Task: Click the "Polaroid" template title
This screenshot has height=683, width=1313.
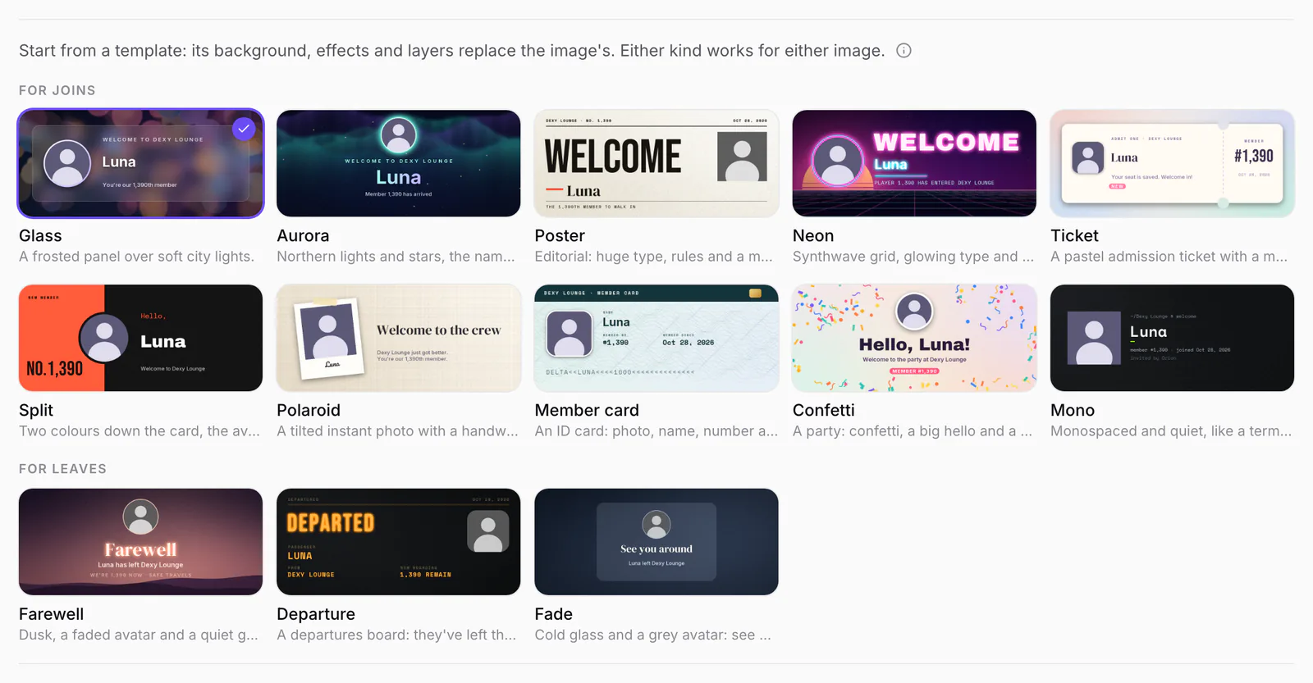Action: [309, 411]
